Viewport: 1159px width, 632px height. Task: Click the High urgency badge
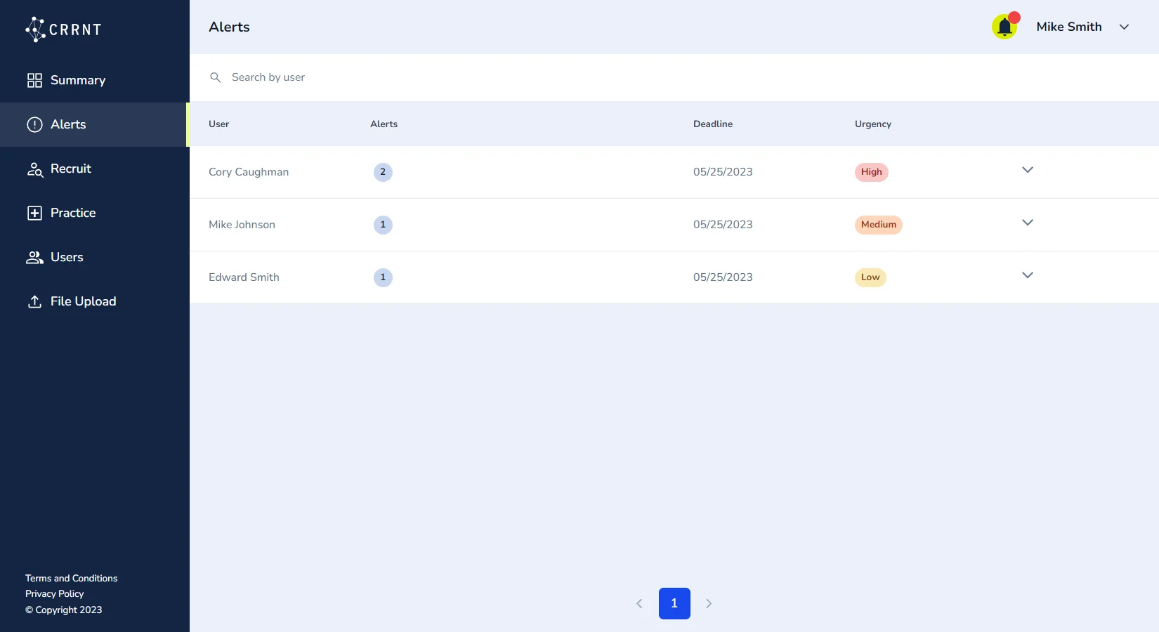pyautogui.click(x=871, y=172)
